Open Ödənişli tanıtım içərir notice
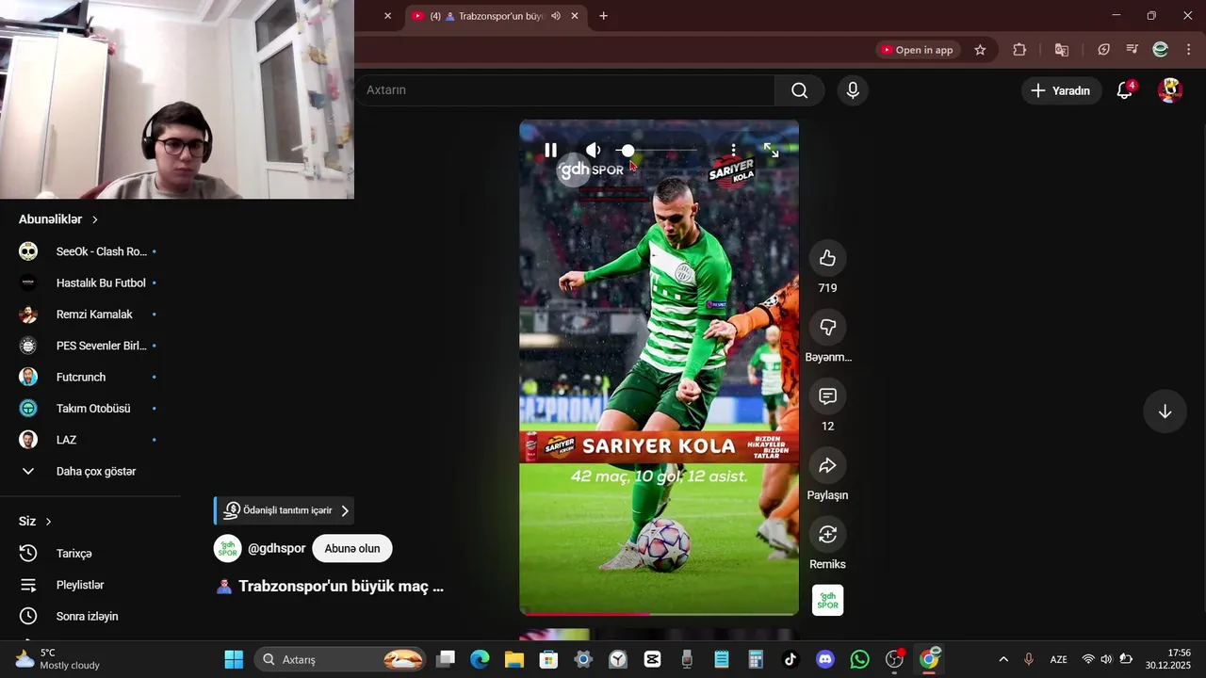1206x678 pixels. pyautogui.click(x=285, y=510)
